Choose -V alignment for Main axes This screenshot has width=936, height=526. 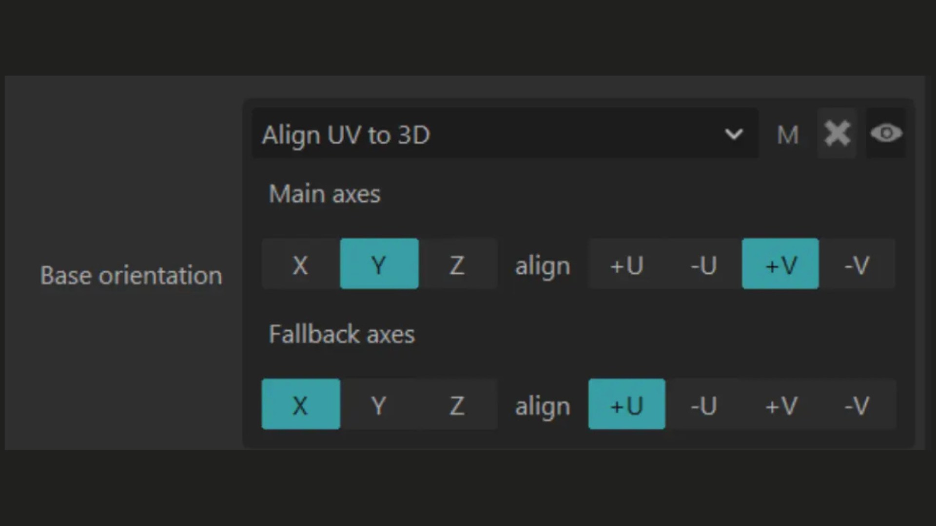coord(857,264)
